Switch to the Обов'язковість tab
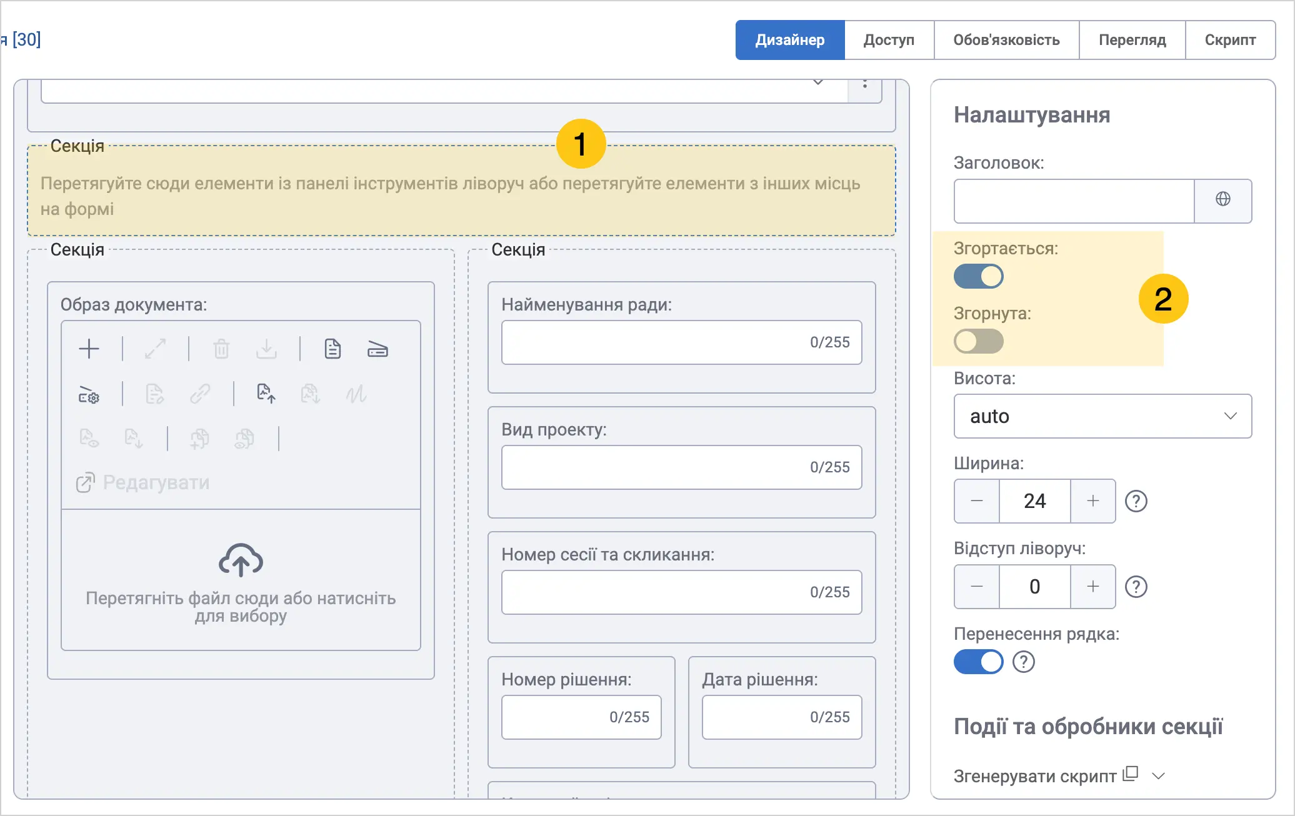The height and width of the screenshot is (816, 1295). tap(1007, 40)
